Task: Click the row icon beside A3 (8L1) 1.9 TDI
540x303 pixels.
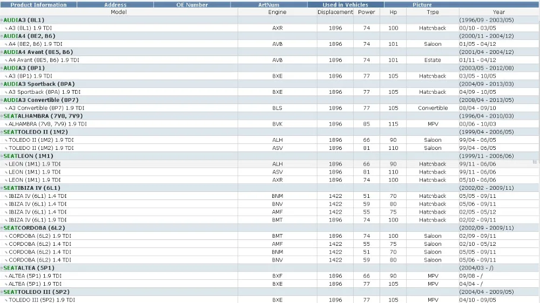Action: click(6, 29)
